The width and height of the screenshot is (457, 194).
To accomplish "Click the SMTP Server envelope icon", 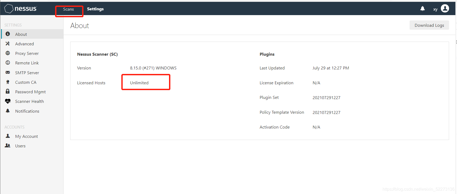I will (8, 72).
